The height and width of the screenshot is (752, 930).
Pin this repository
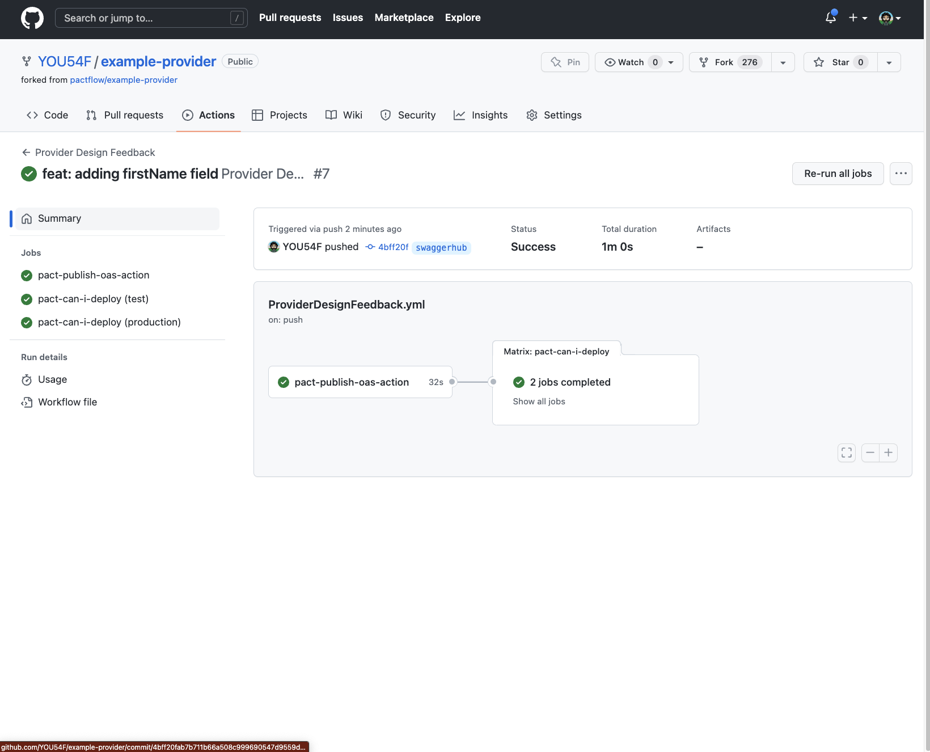pos(565,62)
